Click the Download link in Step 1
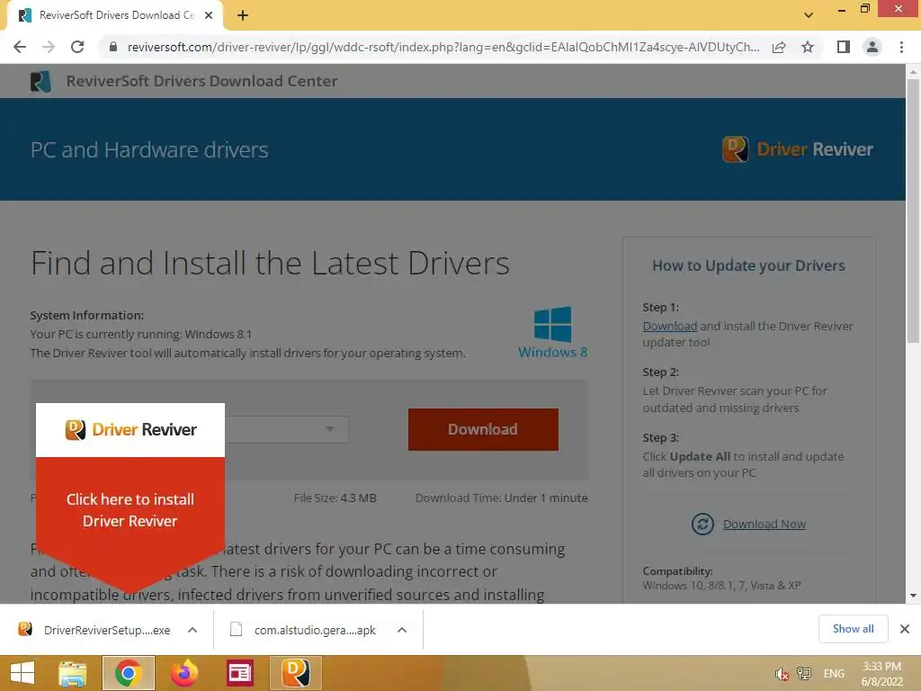Image resolution: width=921 pixels, height=691 pixels. pos(669,326)
